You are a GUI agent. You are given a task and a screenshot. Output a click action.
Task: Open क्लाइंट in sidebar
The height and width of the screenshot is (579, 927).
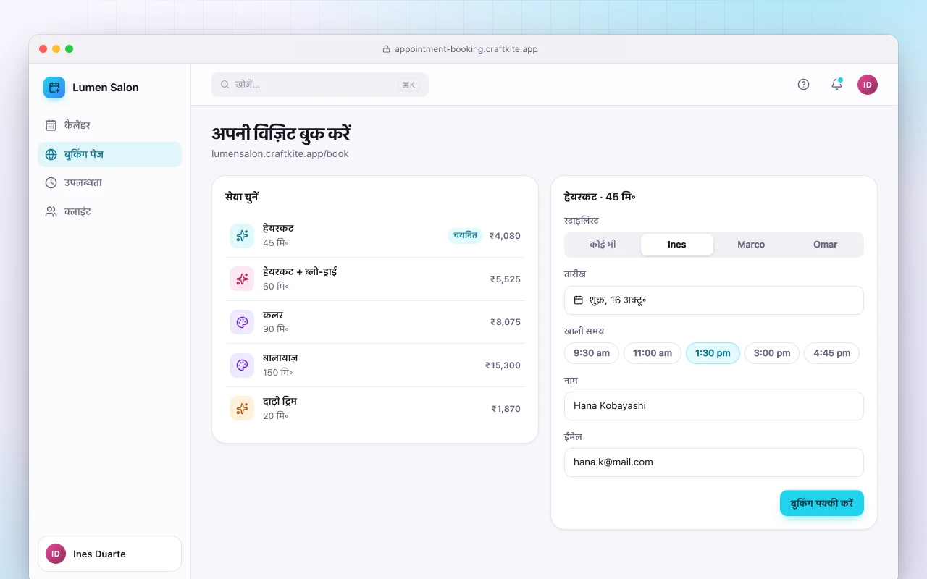(109, 211)
